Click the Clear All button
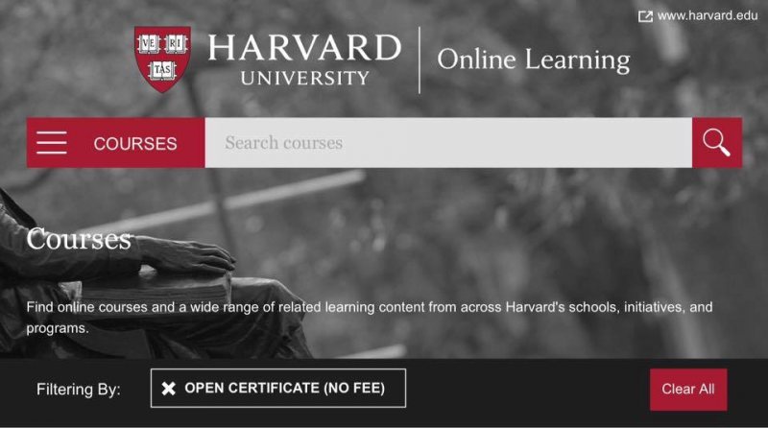Viewport: 768px width, 428px height. 688,390
